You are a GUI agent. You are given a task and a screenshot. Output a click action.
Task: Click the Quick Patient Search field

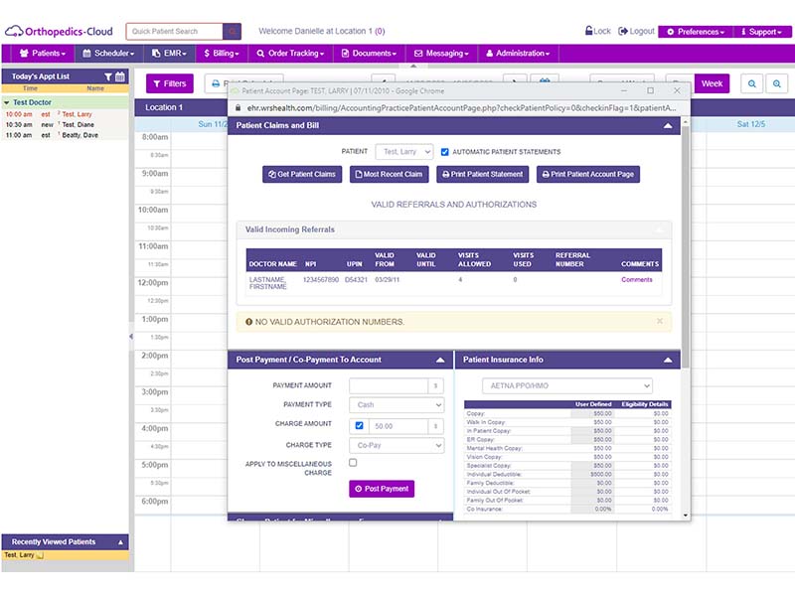[x=175, y=32]
